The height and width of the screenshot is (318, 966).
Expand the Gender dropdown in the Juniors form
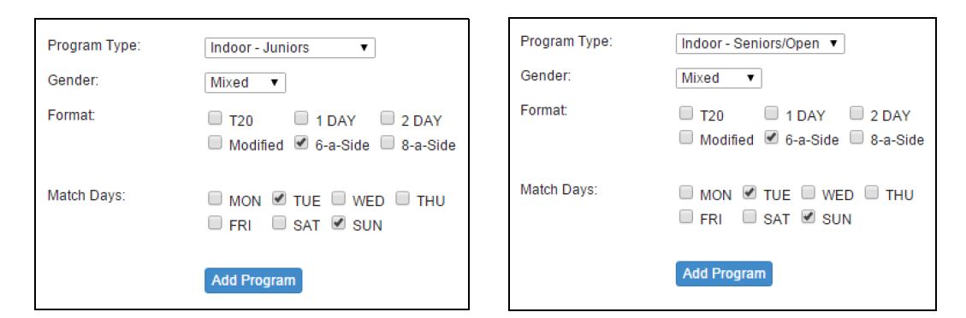[x=245, y=82]
